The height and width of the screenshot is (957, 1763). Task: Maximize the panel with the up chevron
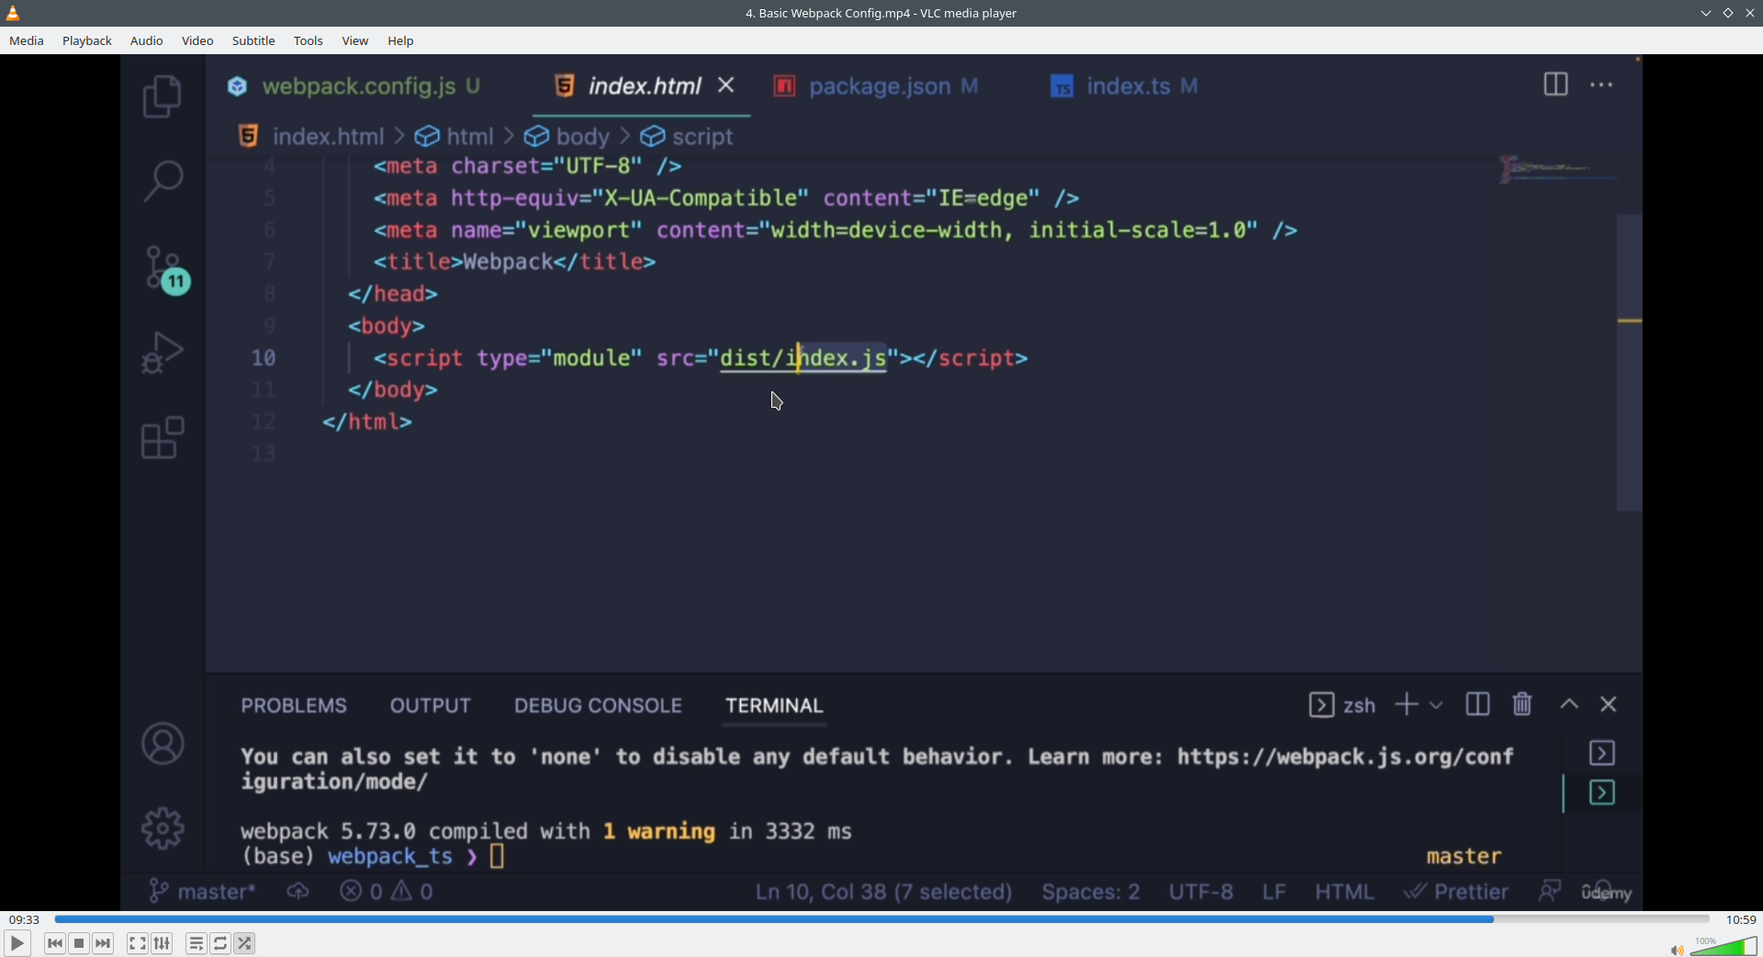point(1569,704)
